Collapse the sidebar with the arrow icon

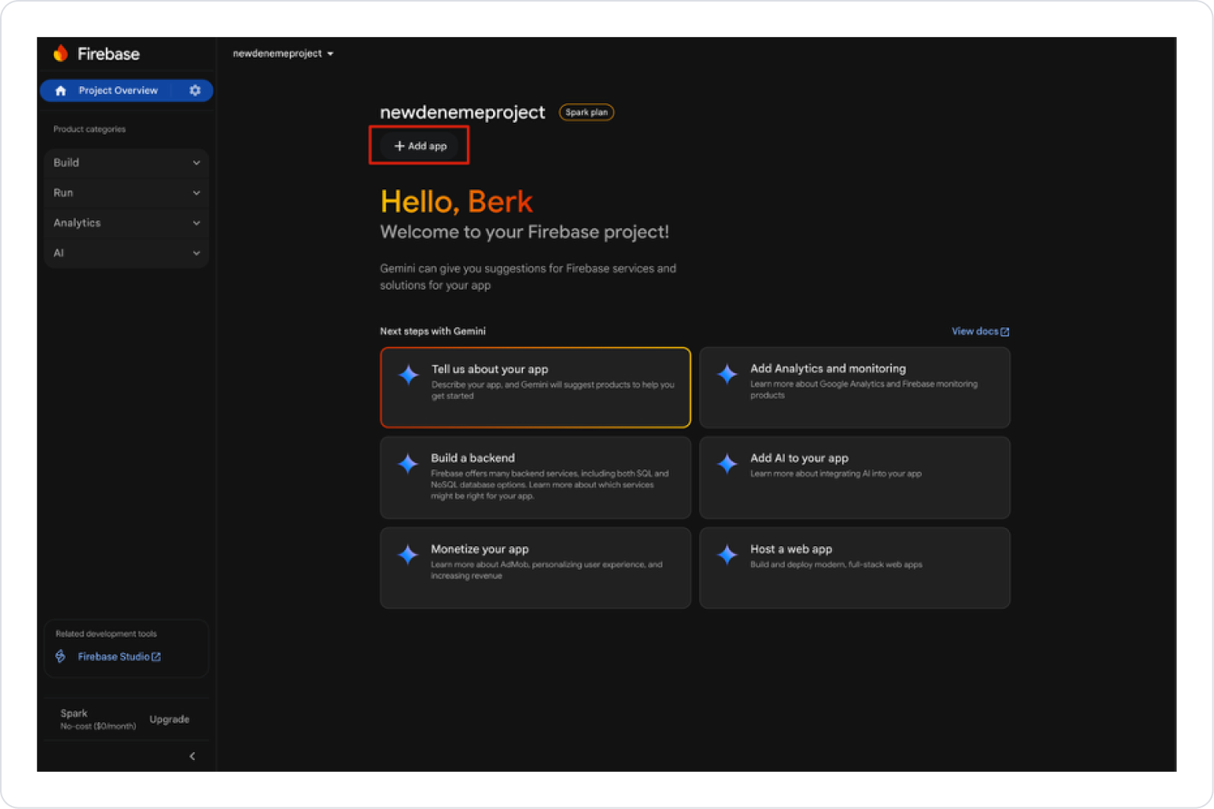[192, 756]
